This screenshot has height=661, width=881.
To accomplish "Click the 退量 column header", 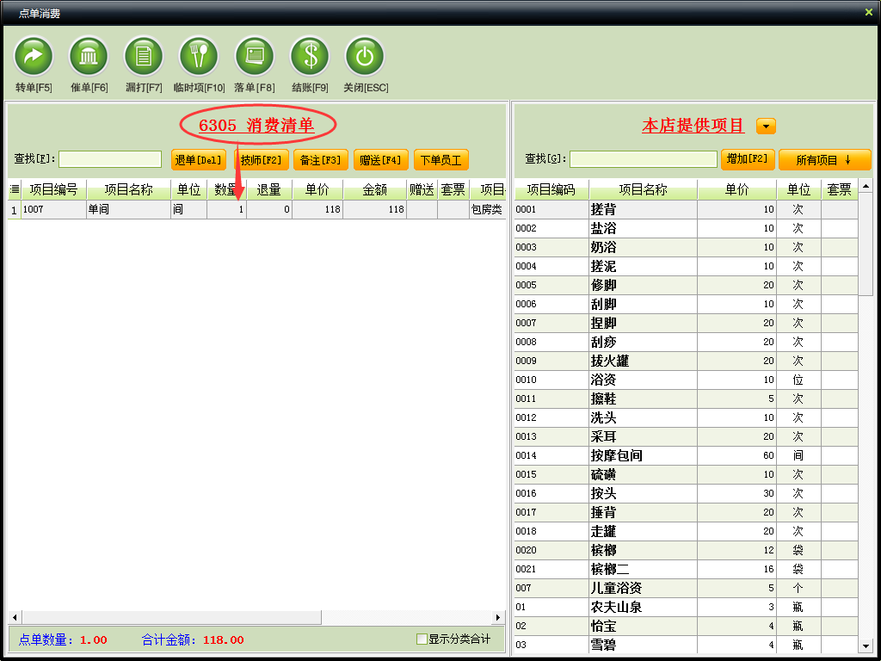I will [x=269, y=190].
